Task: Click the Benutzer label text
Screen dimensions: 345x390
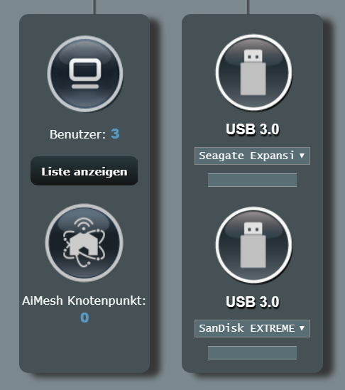Action: click(x=78, y=134)
